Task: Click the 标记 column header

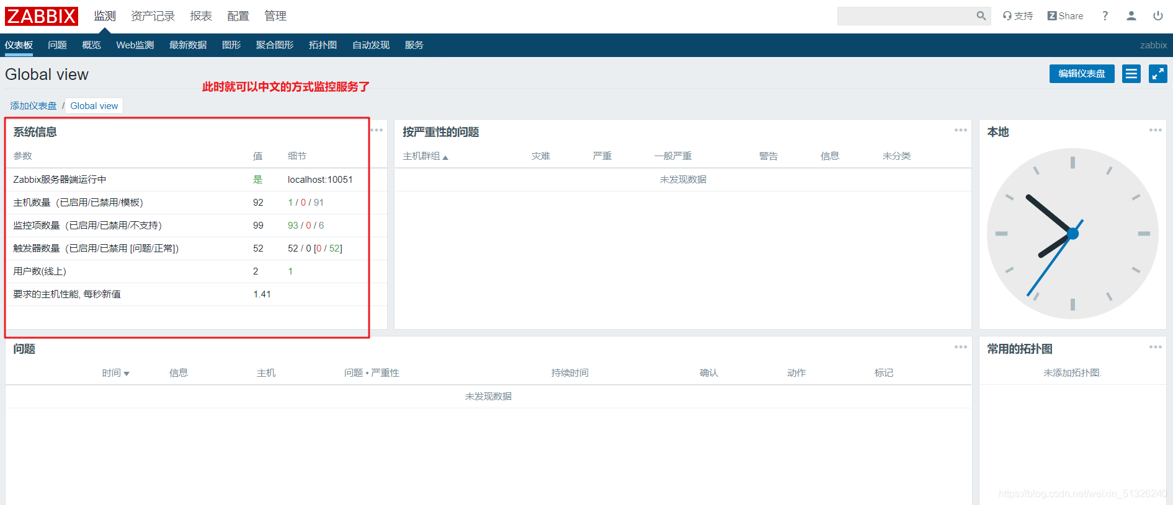Action: point(883,373)
